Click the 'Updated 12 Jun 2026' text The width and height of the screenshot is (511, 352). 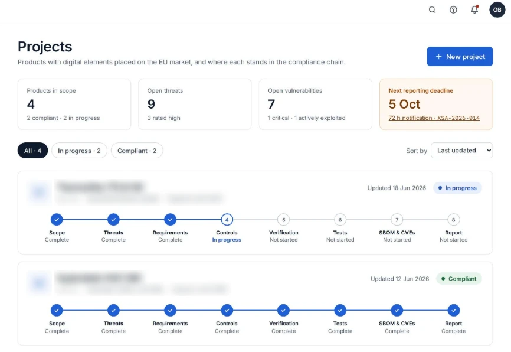click(x=399, y=279)
